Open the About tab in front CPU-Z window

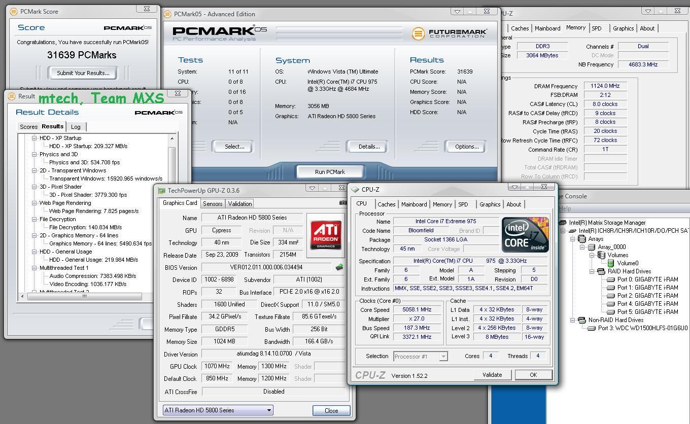pos(513,204)
